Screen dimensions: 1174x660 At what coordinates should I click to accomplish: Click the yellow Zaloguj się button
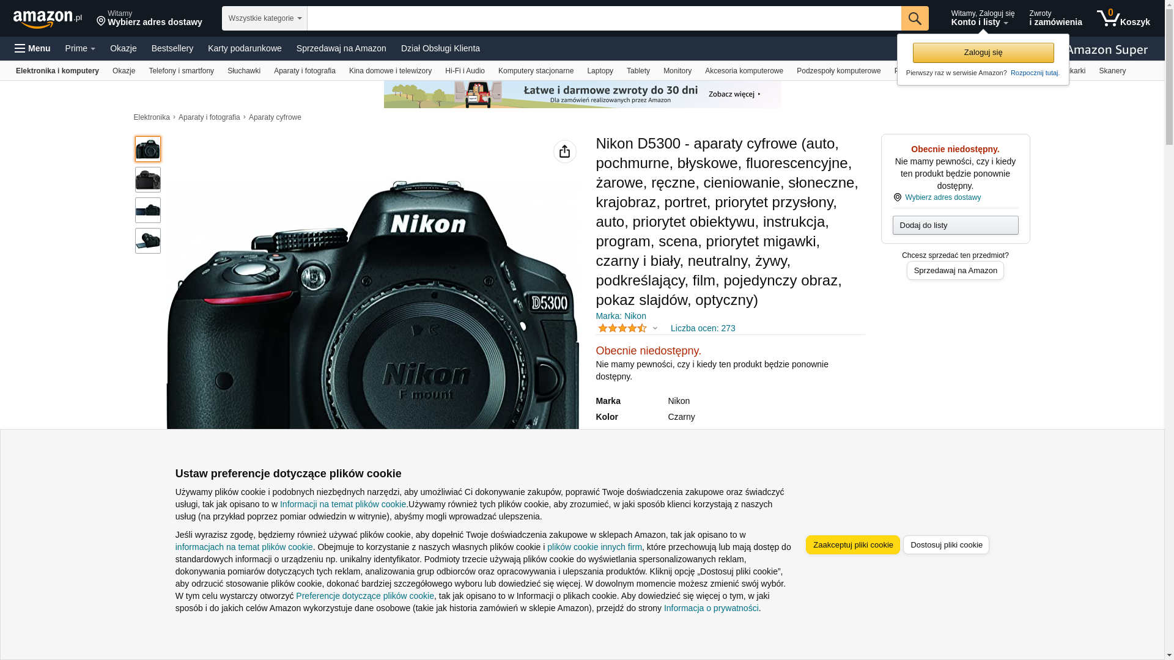coord(983,53)
